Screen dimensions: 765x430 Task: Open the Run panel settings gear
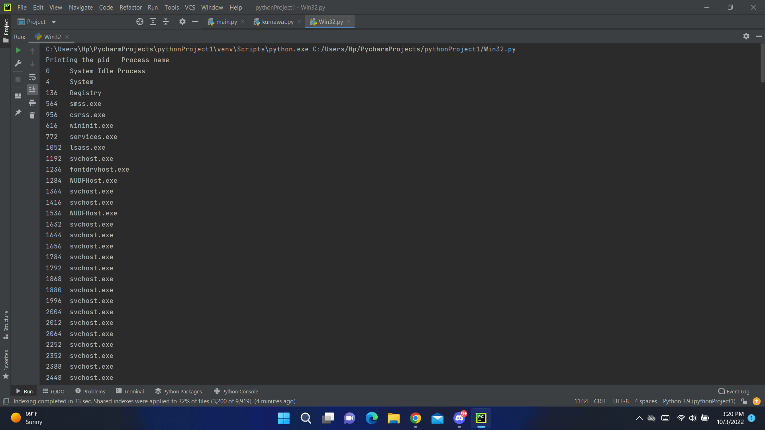pyautogui.click(x=746, y=36)
